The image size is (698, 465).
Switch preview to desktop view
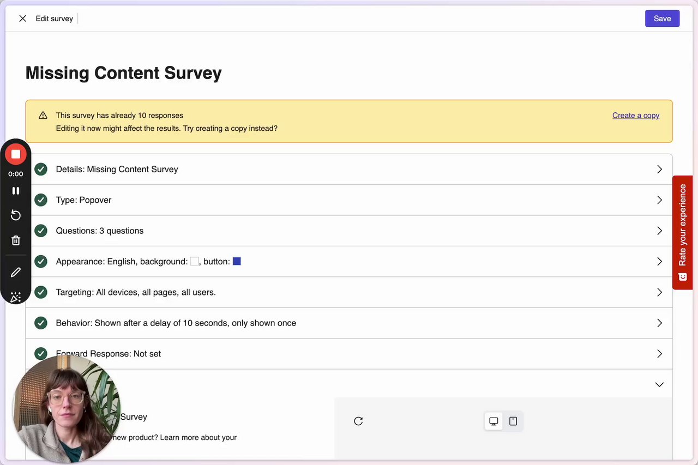(x=494, y=421)
